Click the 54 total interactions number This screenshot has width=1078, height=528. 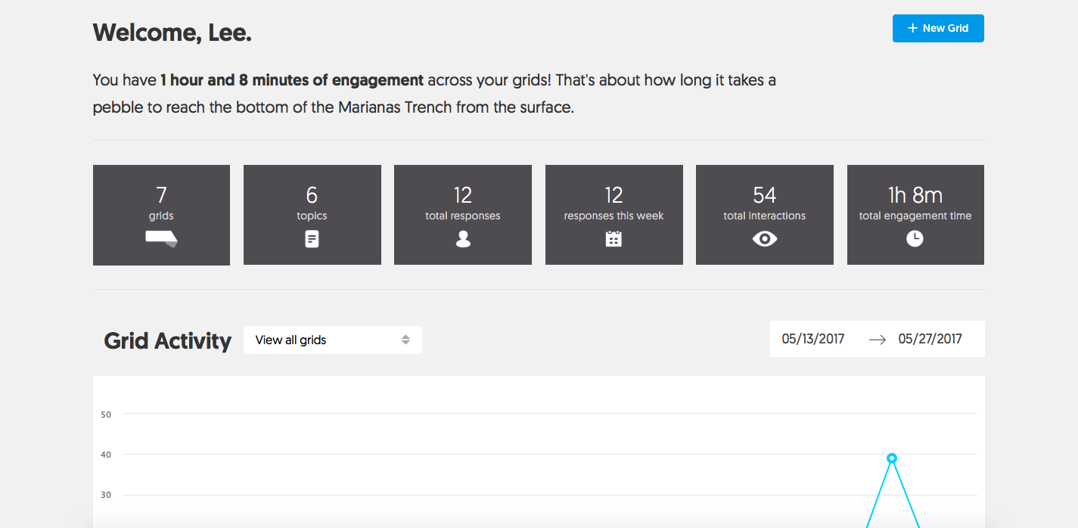(764, 195)
